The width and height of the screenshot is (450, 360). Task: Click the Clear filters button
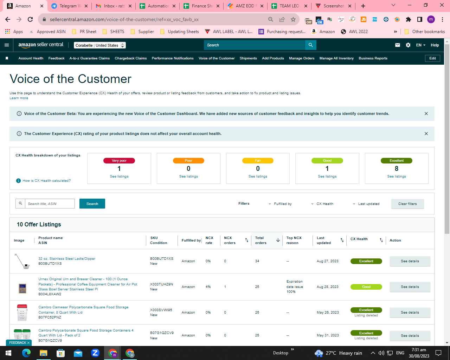[407, 204]
